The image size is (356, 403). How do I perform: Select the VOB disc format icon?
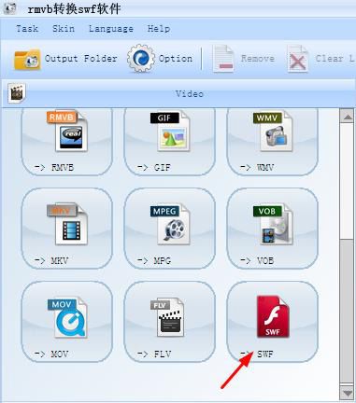(273, 225)
